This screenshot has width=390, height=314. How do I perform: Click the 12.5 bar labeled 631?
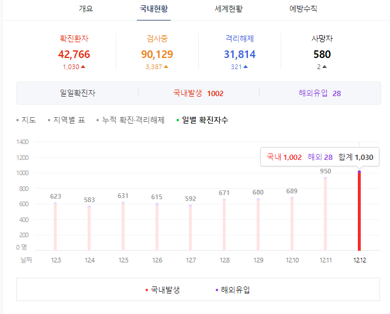pos(123,226)
